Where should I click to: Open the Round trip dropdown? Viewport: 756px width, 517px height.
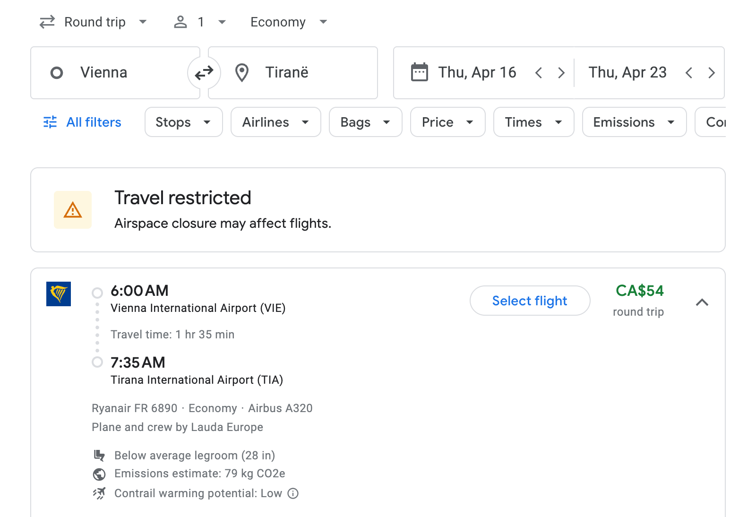click(94, 21)
